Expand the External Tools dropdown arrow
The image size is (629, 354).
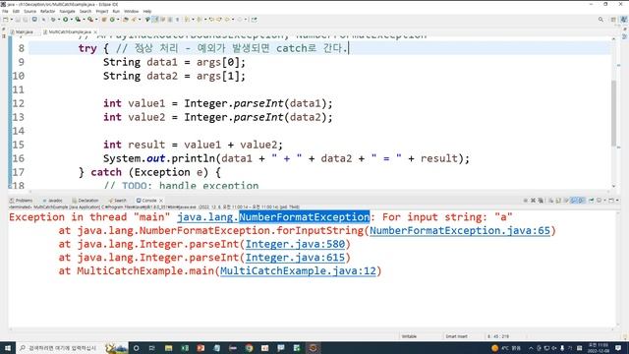96,20
